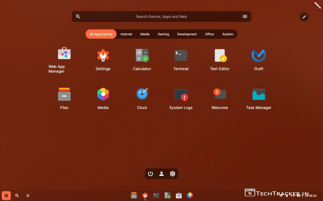This screenshot has width=323, height=201.
Task: Open Files from the taskbar dock
Action: tap(134, 195)
